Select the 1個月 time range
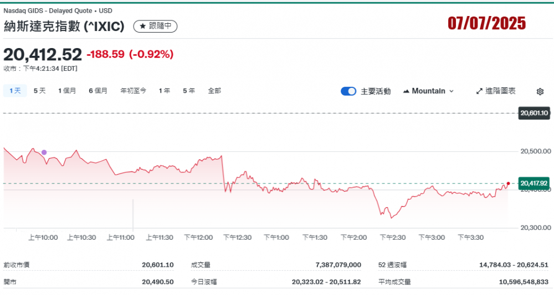554x295 pixels. tap(67, 91)
